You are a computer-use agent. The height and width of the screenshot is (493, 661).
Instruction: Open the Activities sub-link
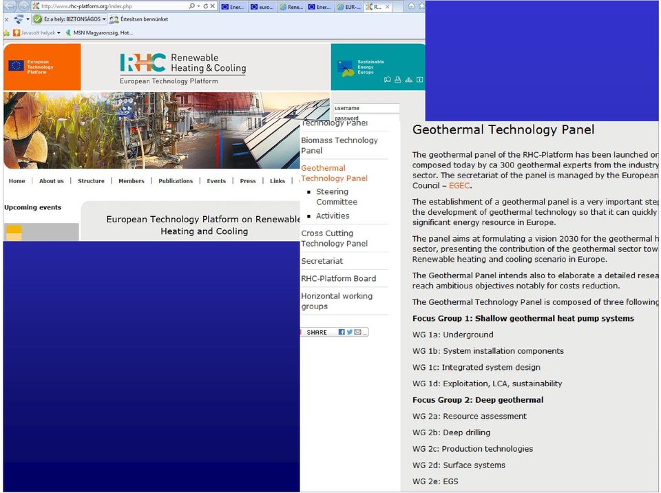click(x=333, y=216)
